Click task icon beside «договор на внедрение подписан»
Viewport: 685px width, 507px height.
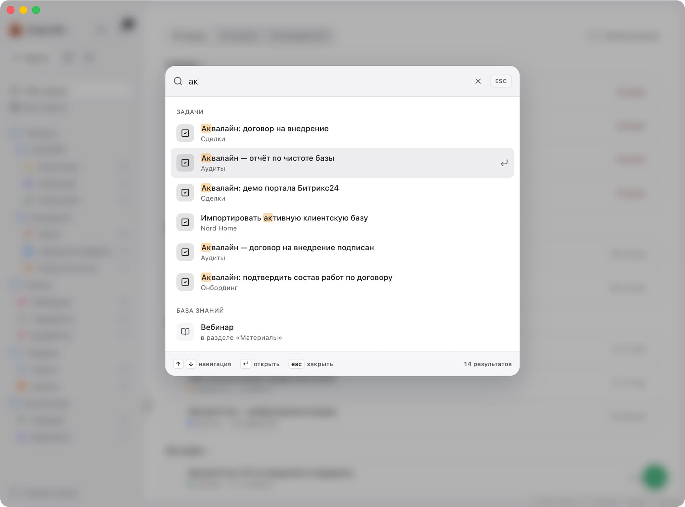[x=185, y=252]
